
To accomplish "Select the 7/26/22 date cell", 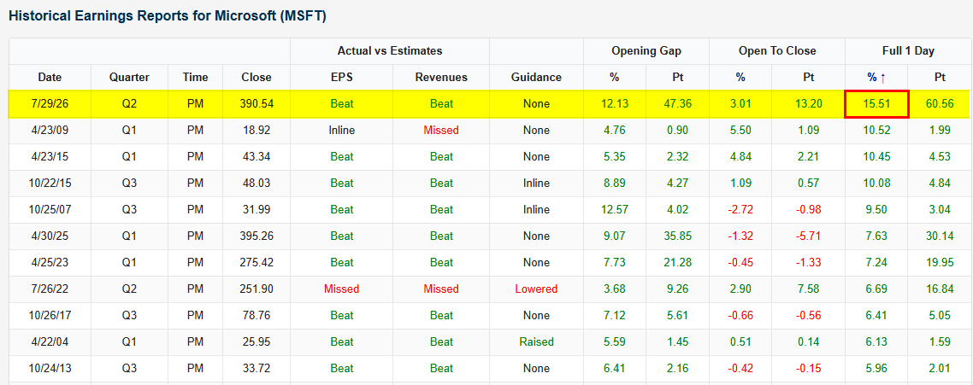I will (x=50, y=289).
